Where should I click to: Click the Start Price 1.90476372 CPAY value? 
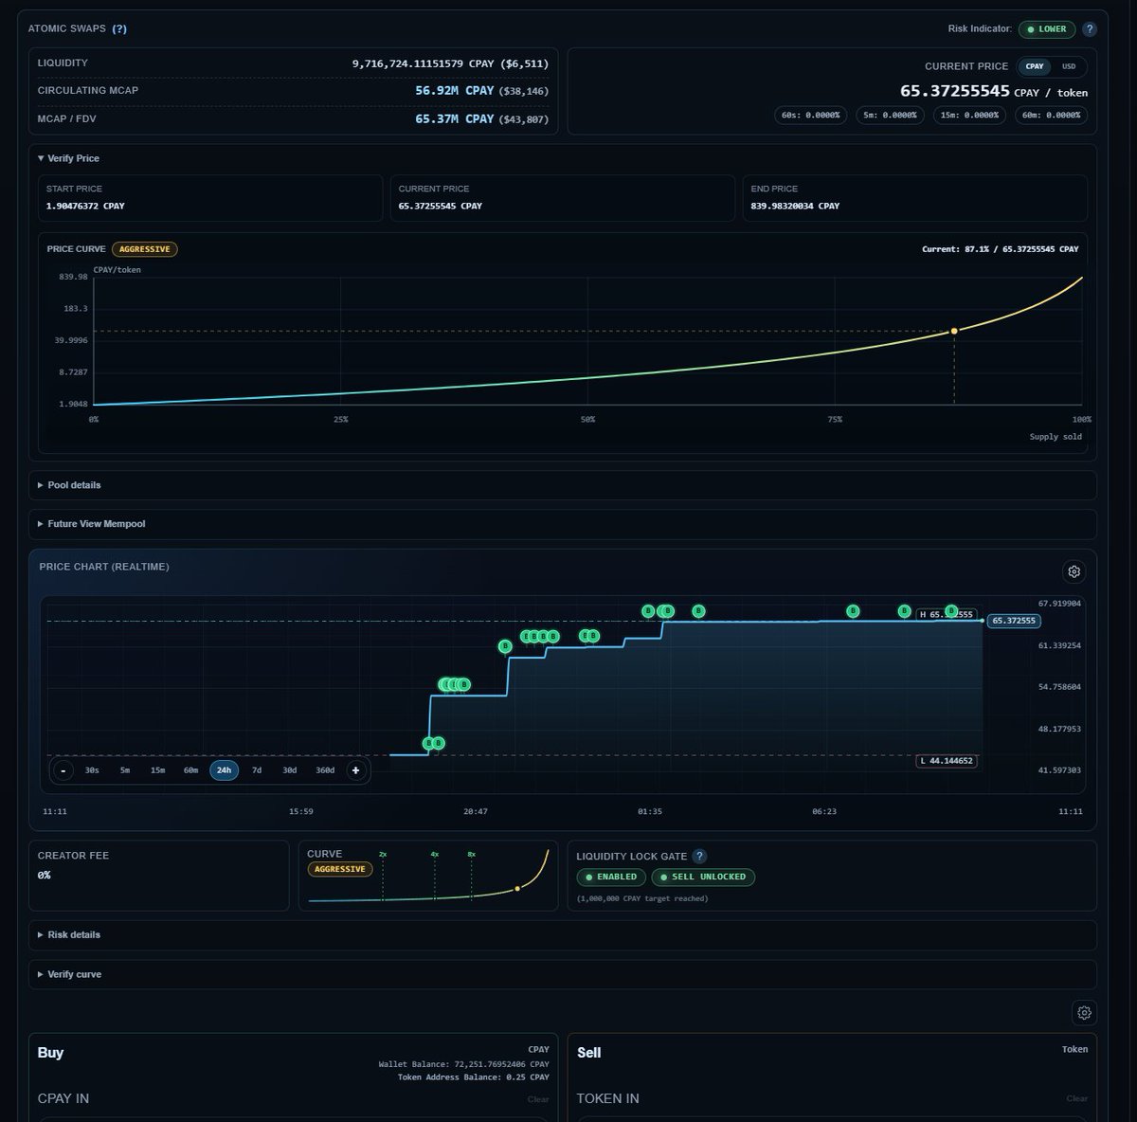[85, 206]
